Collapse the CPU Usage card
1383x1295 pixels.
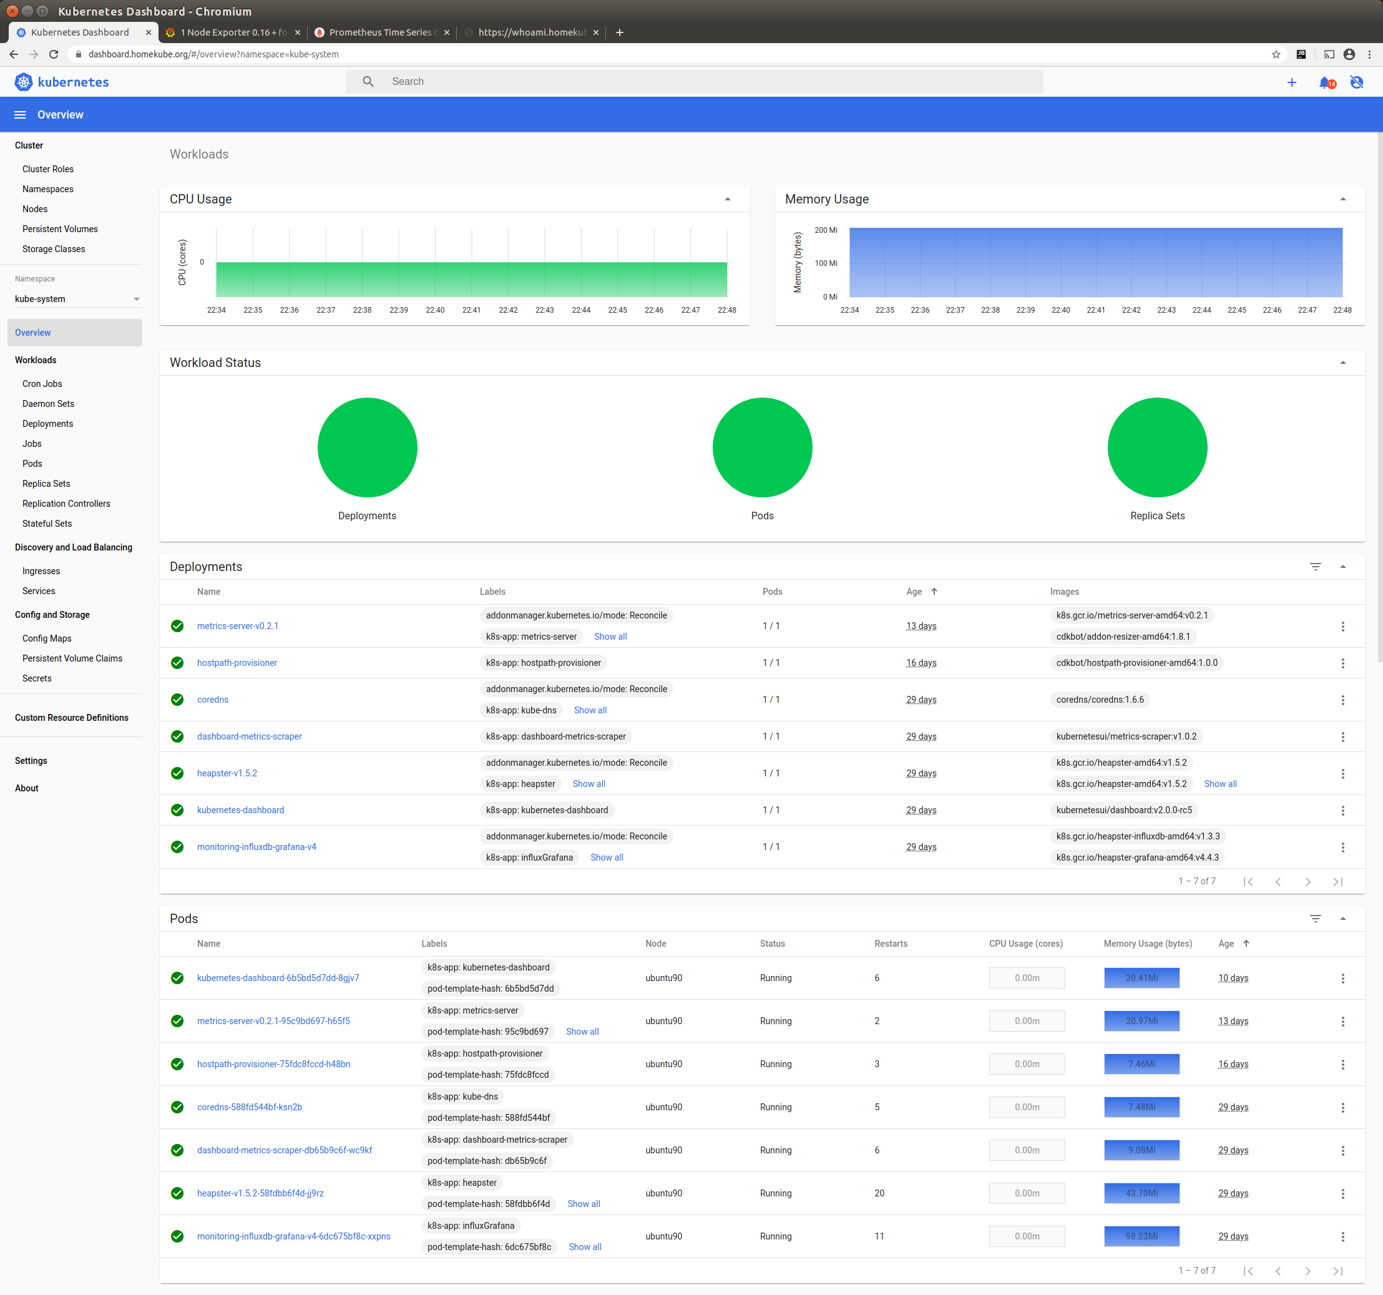coord(728,199)
